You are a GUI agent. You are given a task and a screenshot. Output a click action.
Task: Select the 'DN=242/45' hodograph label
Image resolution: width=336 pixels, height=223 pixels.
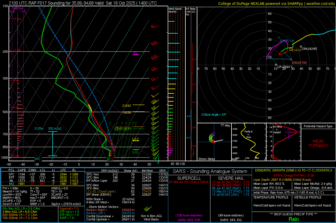coord(310,49)
